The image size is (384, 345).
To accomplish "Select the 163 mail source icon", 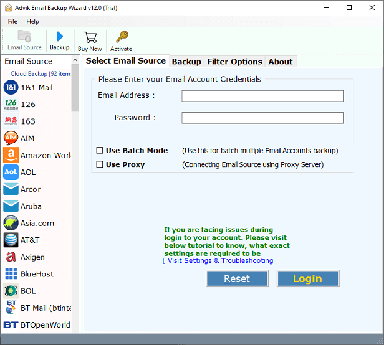I will click(x=11, y=121).
